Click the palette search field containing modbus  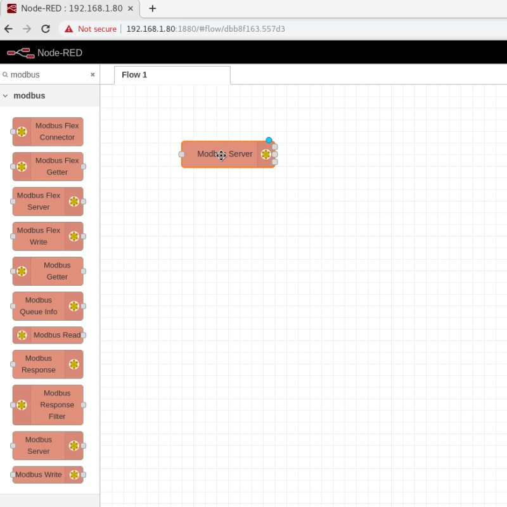(48, 75)
